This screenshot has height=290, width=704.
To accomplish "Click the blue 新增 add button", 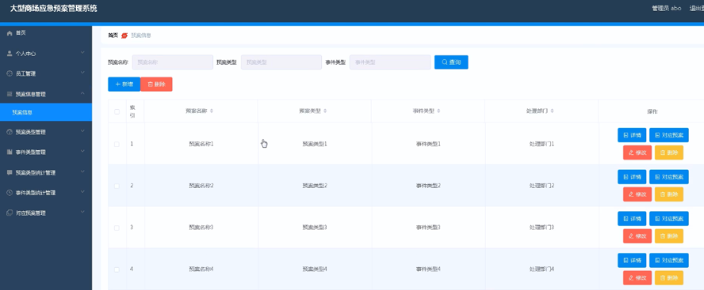I will (124, 84).
